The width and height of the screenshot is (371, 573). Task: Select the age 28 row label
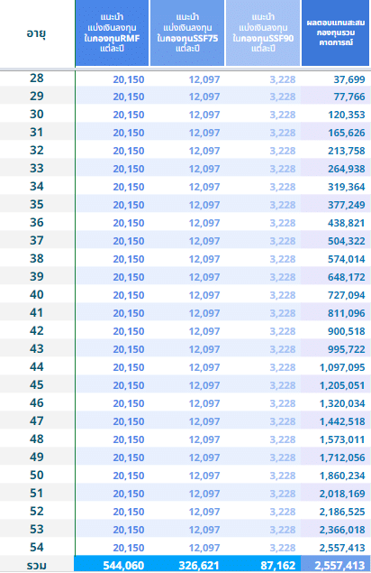pyautogui.click(x=37, y=79)
